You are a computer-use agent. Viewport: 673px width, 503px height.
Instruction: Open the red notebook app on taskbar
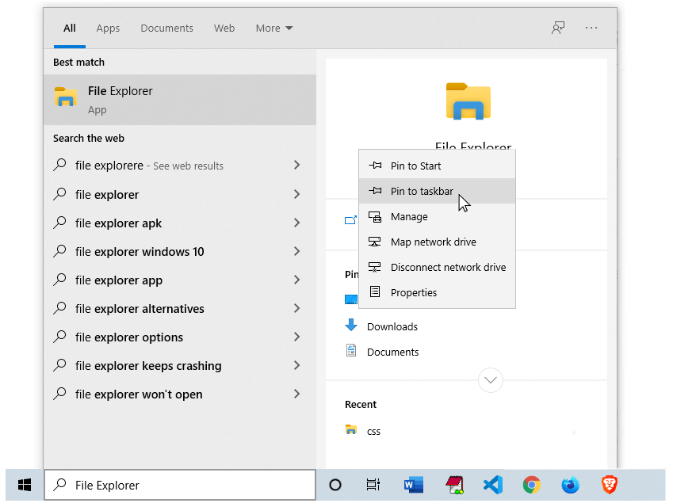point(454,485)
